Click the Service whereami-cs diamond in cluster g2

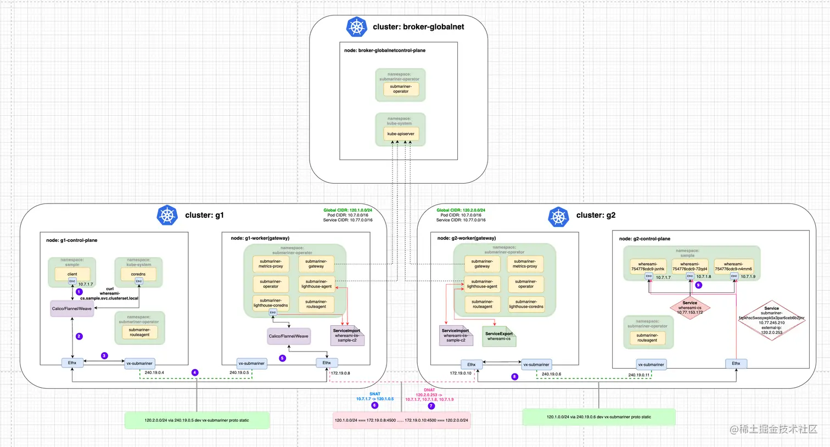point(689,308)
